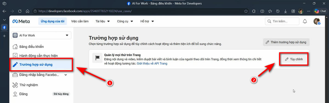Click the address bar URL

click(x=85, y=11)
